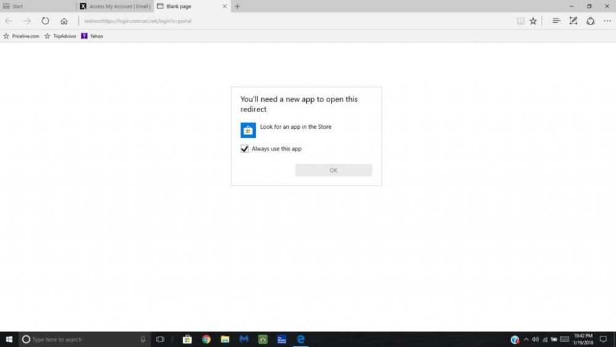The image size is (616, 347).
Task: Add this page to favorites star
Action: click(533, 21)
